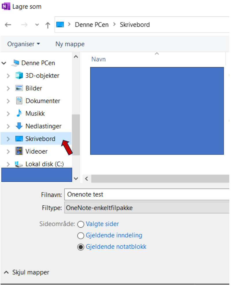Select Valgte sider radio button

click(81, 224)
